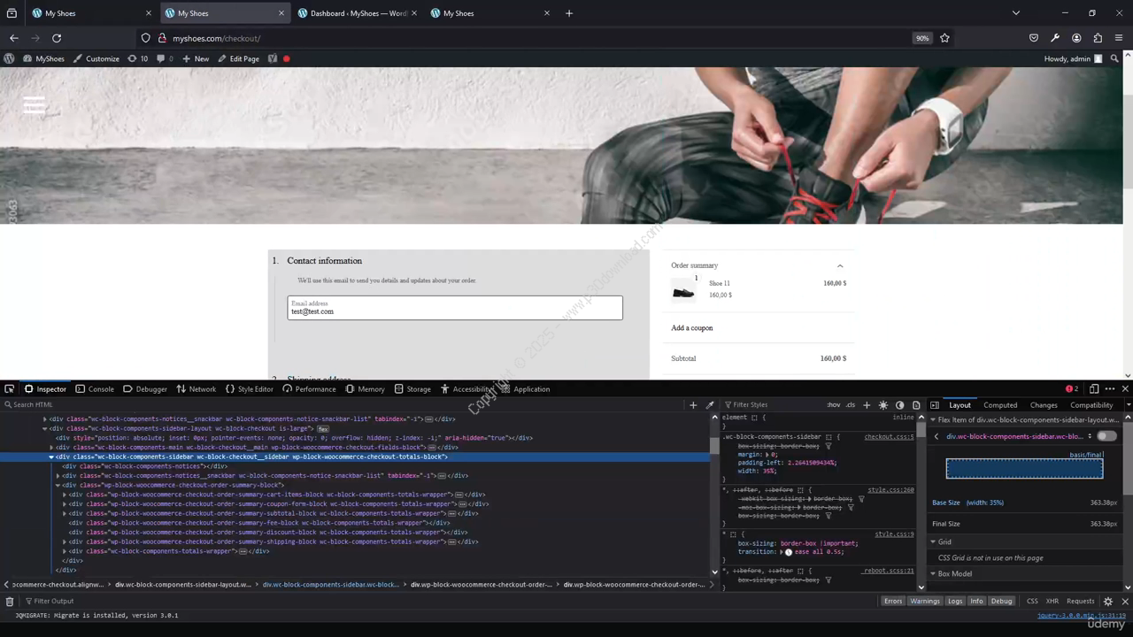Toggle the .cls class panel

tap(851, 404)
